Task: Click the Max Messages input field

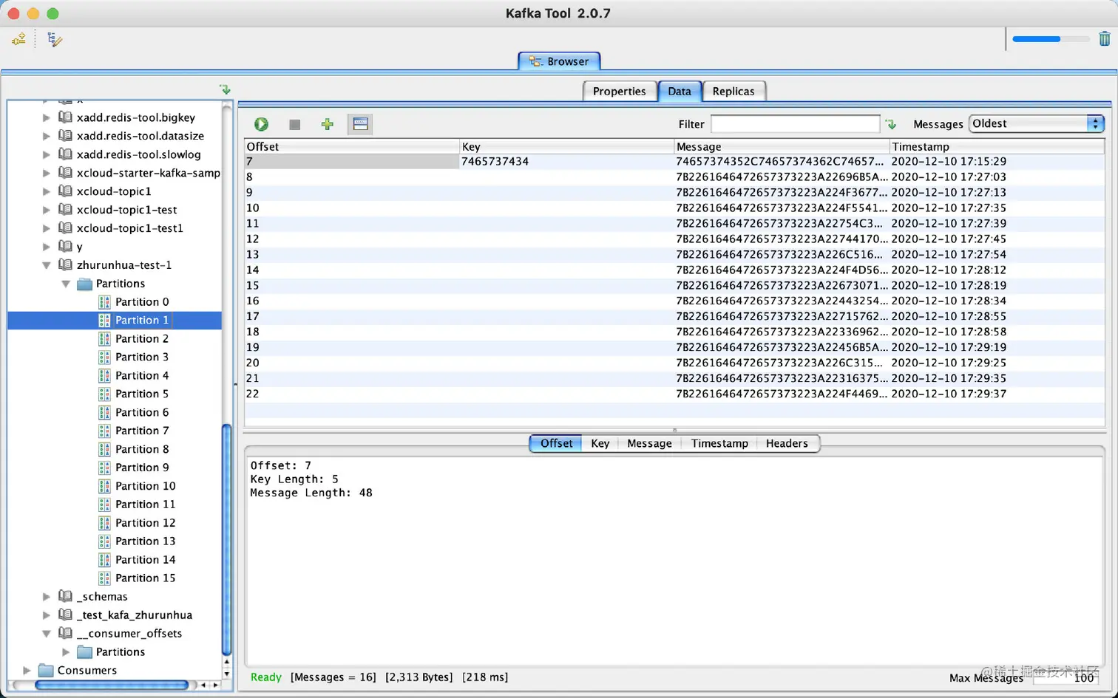Action: tap(1065, 677)
